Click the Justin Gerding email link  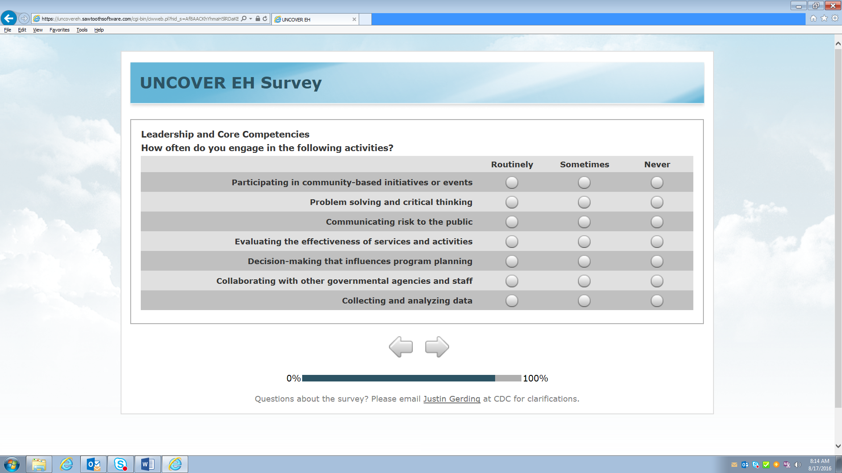tap(452, 399)
